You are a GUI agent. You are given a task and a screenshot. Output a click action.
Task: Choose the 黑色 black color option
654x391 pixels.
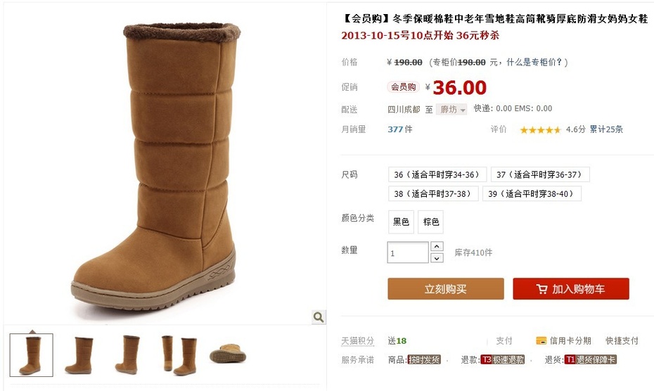[x=401, y=222]
